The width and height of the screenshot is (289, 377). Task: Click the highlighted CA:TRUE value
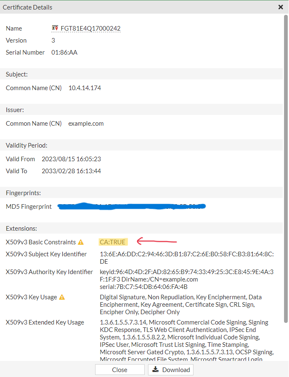112,242
